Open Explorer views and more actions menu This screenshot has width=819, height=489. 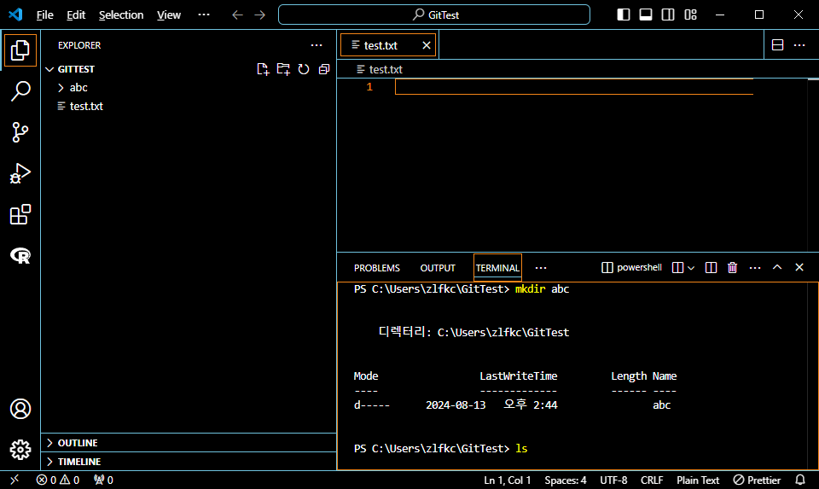317,45
